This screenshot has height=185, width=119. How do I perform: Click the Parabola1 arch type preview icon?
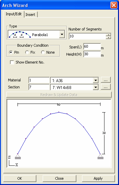pos(20,34)
